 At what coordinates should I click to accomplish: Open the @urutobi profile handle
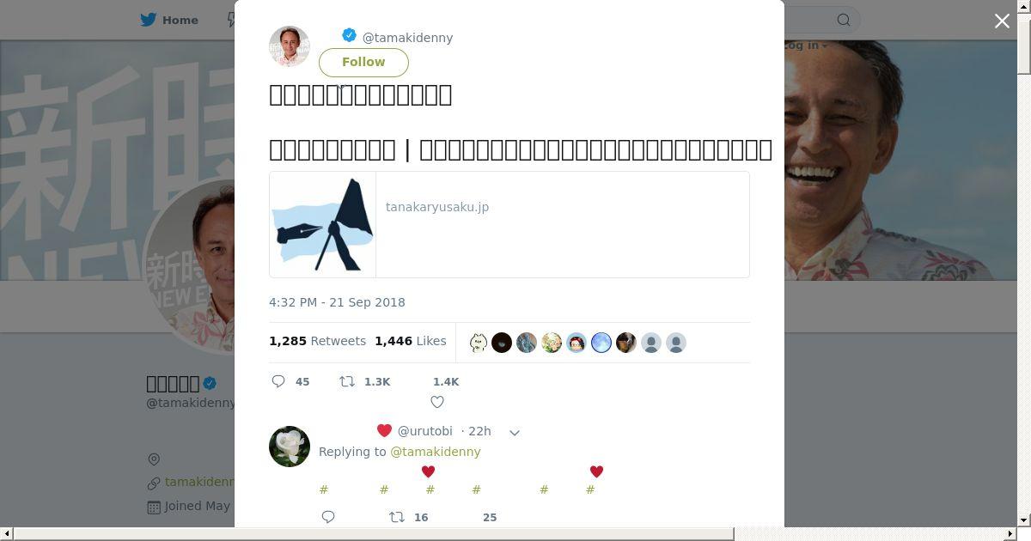tap(424, 431)
